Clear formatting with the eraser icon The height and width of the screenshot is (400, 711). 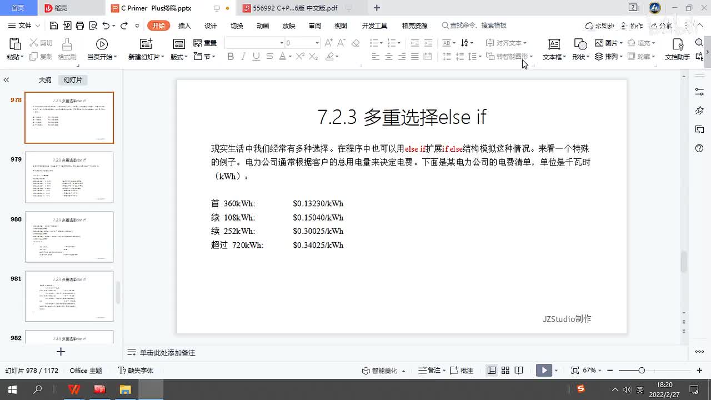point(356,43)
